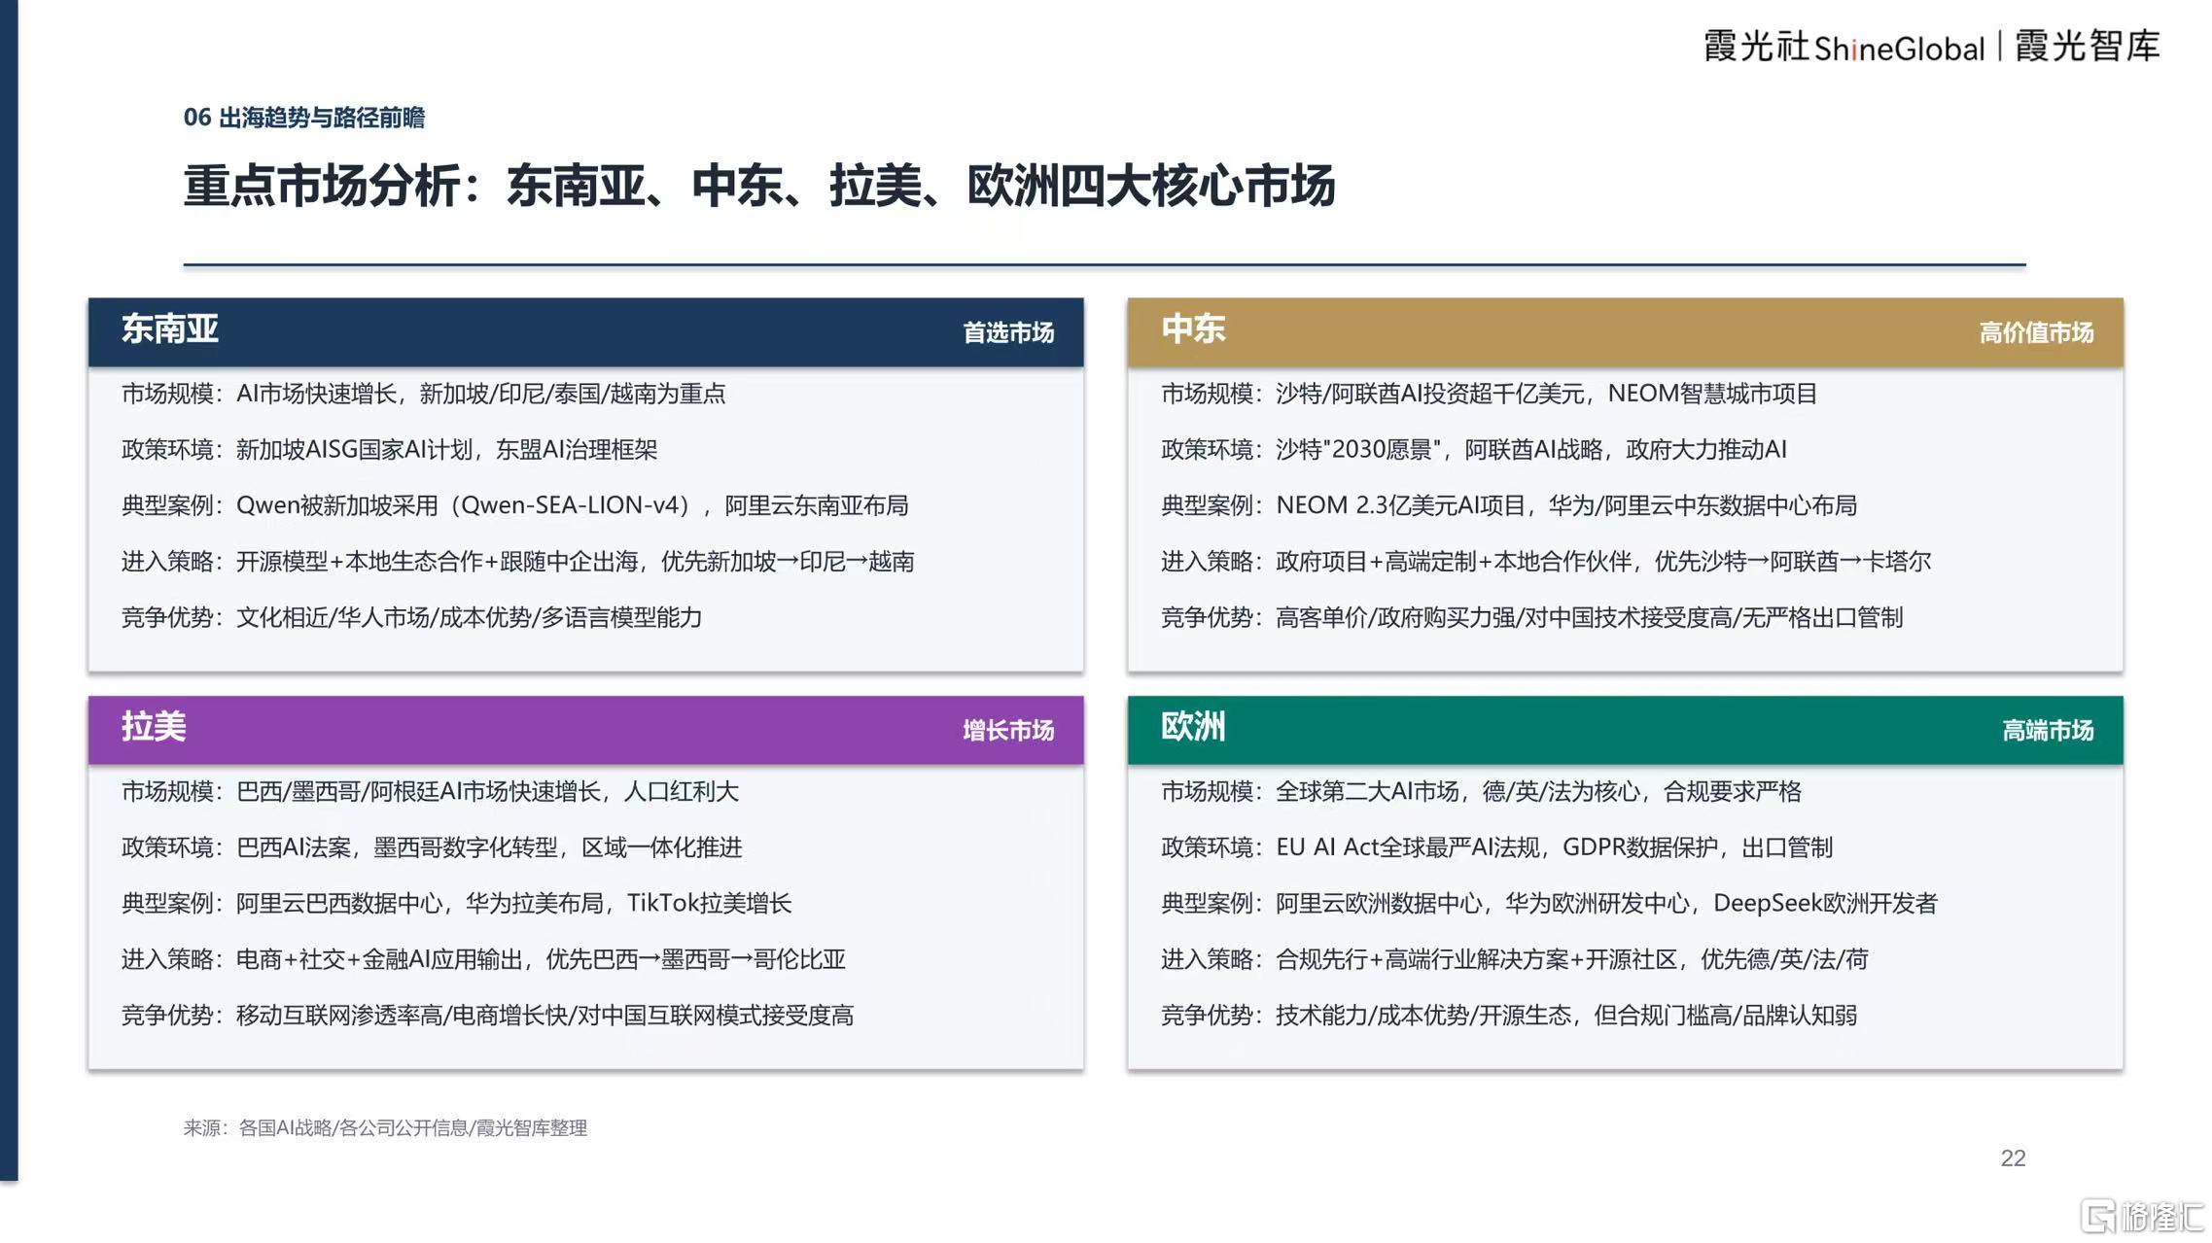Click the 中东 card header

tap(1625, 331)
